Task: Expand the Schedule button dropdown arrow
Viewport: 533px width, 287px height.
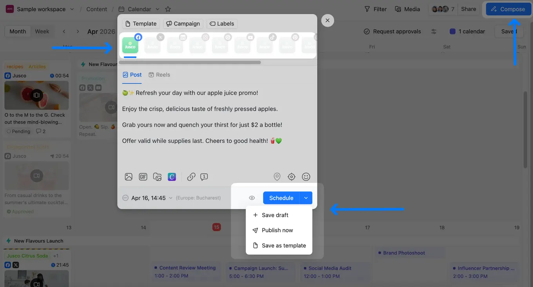Action: pyautogui.click(x=306, y=198)
